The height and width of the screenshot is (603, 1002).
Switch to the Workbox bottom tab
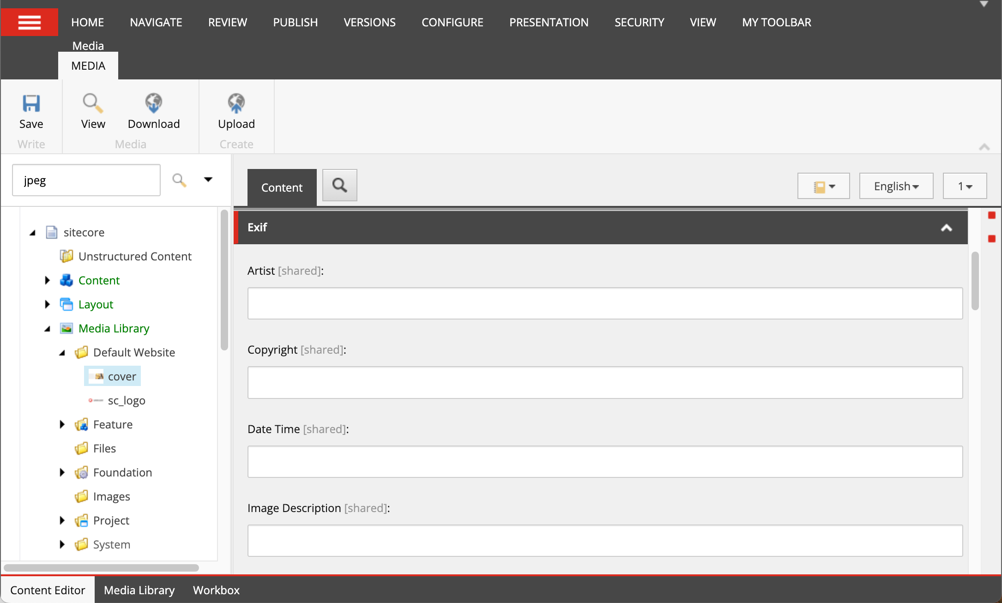216,590
